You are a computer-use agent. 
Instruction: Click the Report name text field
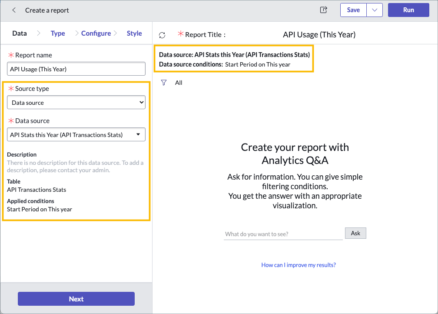[76, 69]
